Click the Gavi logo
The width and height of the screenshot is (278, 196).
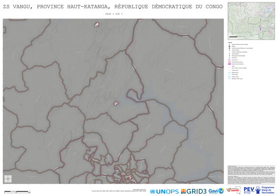point(216,191)
